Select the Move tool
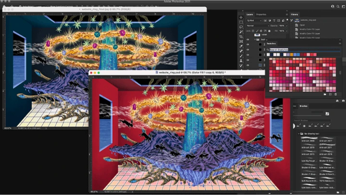This screenshot has height=195, width=346. coord(241,17)
